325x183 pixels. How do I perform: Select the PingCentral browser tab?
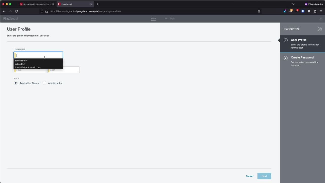[75, 4]
